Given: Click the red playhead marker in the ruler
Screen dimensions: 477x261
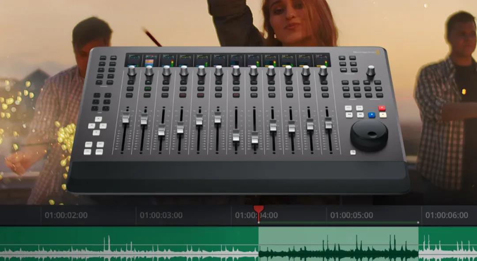Looking at the screenshot, I should click(x=258, y=210).
